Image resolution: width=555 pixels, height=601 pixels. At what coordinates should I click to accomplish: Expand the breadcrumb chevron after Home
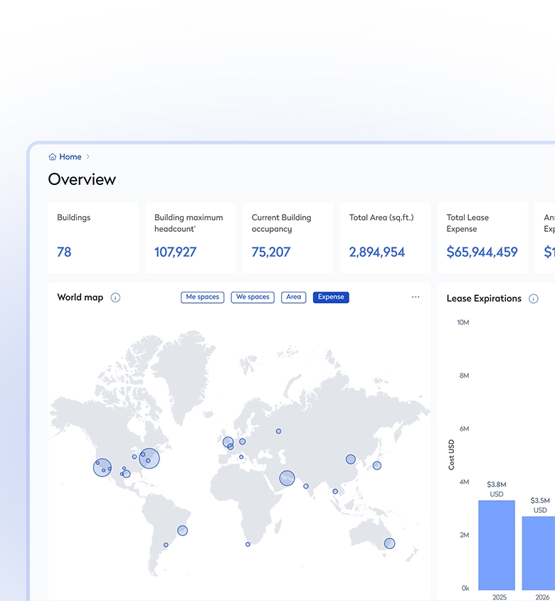[x=88, y=157]
